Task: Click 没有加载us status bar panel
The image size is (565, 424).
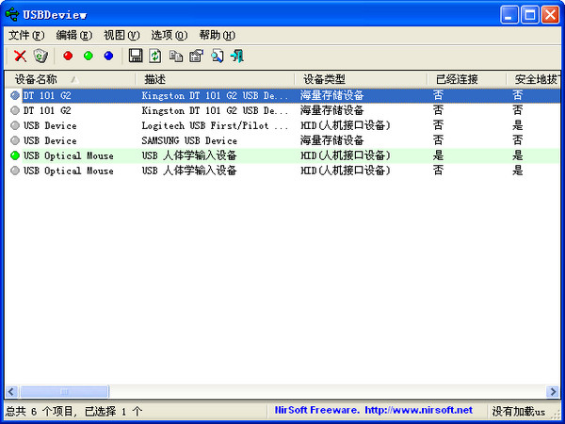Action: (x=519, y=411)
